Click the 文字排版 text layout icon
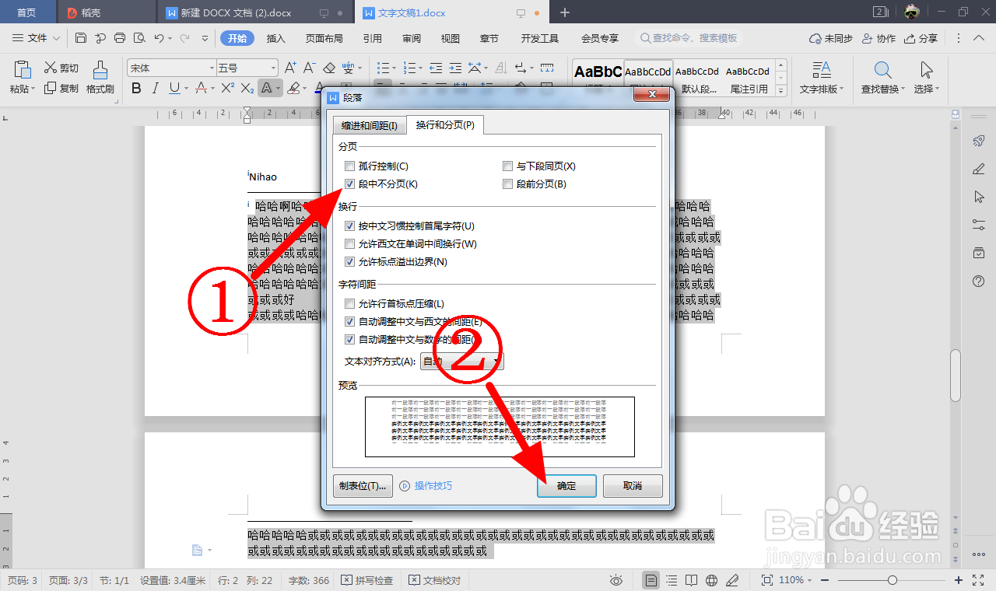The height and width of the screenshot is (591, 996). (x=821, y=75)
